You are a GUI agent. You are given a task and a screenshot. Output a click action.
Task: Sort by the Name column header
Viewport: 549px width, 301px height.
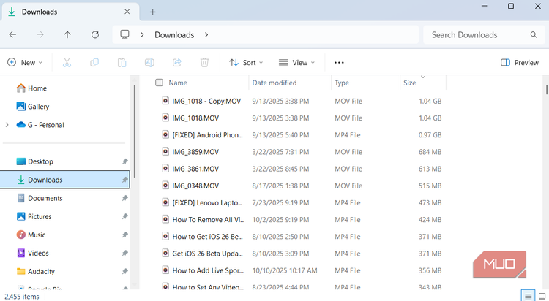coord(178,83)
